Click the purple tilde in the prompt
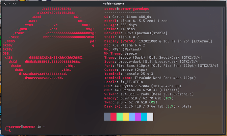 [44, 127]
